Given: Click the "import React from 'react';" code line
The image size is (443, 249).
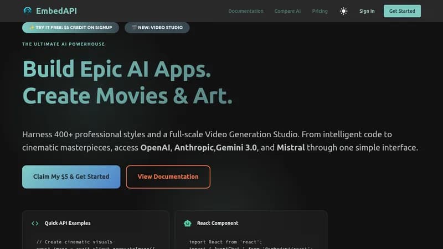Looking at the screenshot, I should click(225, 242).
